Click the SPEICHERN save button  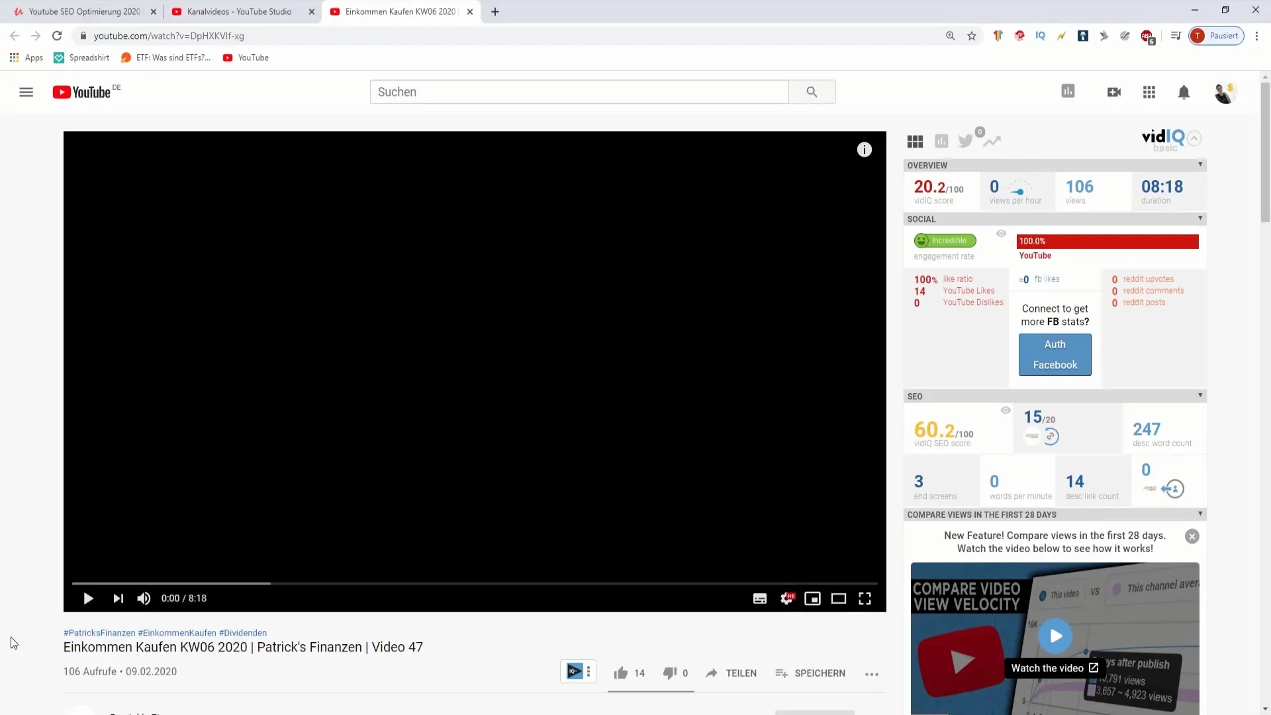(810, 673)
